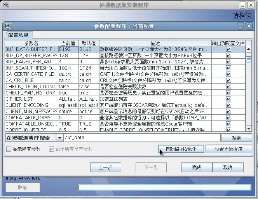Viewport: 258px width, 199px height.
Task: Toggle output checkbox for BUF_DP_BUFFER_PAGES
Action: pos(228,56)
